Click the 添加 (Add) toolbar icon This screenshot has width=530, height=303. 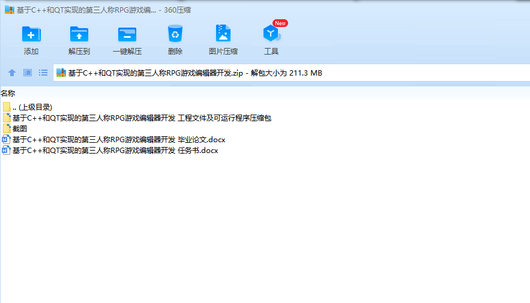pyautogui.click(x=31, y=34)
